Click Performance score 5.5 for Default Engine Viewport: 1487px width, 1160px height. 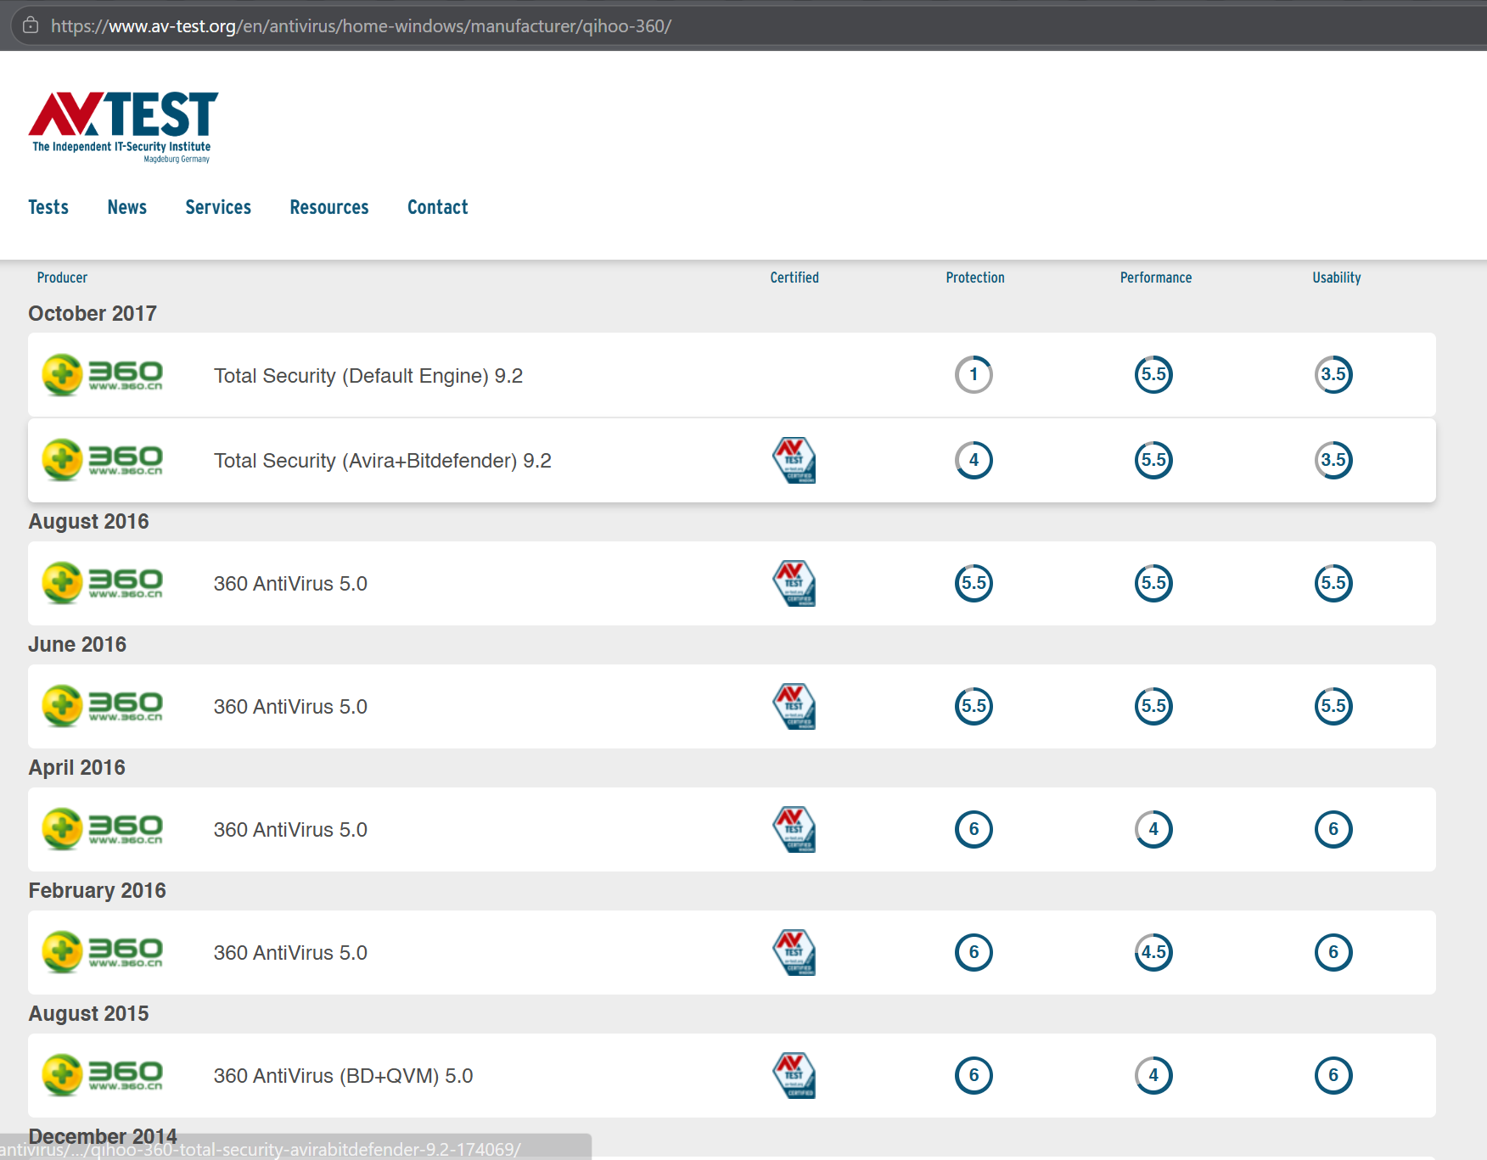(1153, 375)
